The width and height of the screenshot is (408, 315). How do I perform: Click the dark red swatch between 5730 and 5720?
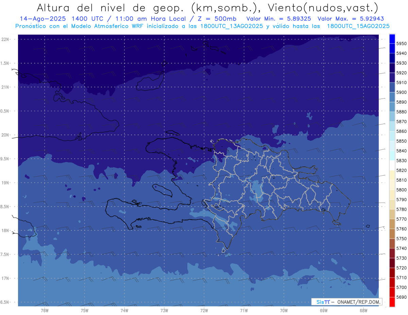tap(392, 263)
